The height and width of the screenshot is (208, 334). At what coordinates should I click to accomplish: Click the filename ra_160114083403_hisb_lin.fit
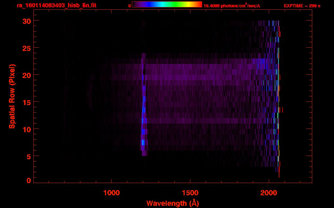coord(56,5)
